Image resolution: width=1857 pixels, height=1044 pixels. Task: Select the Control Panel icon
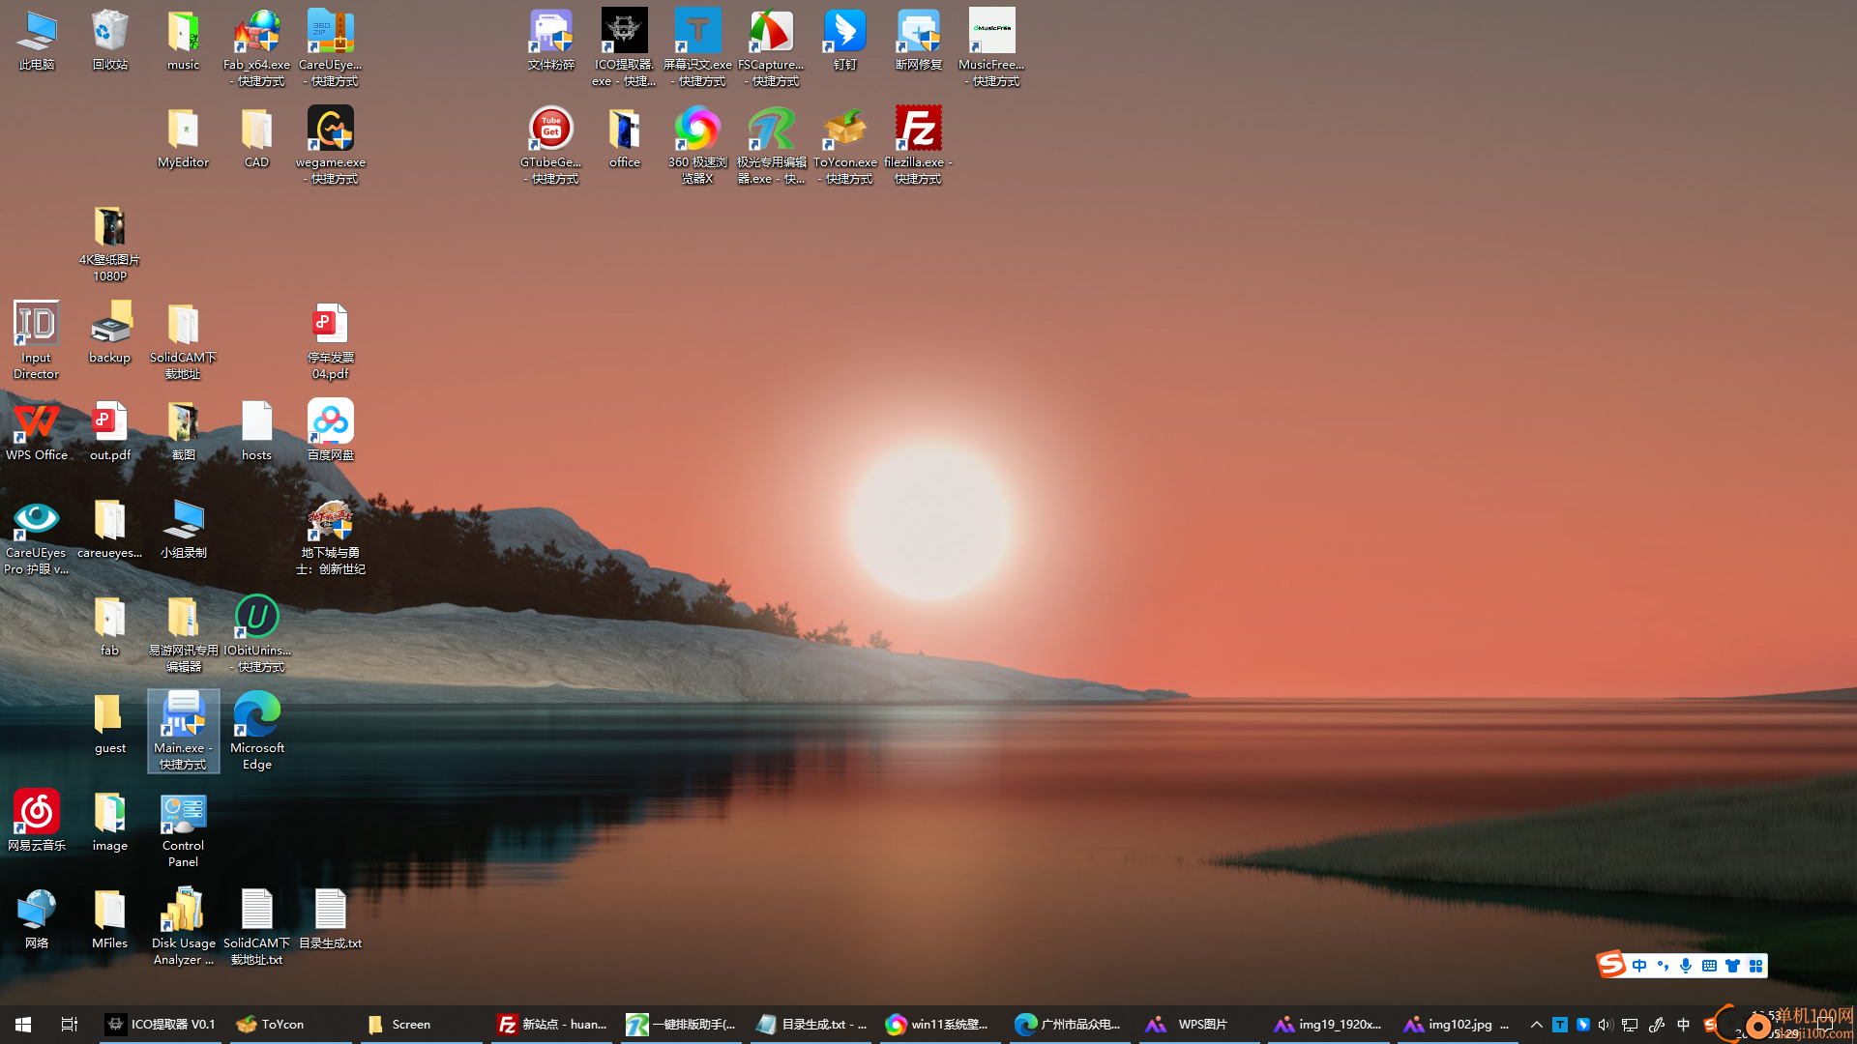183,829
